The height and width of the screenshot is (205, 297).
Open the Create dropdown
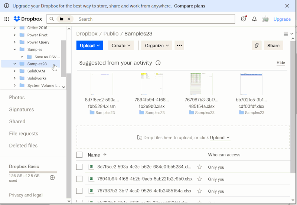121,45
